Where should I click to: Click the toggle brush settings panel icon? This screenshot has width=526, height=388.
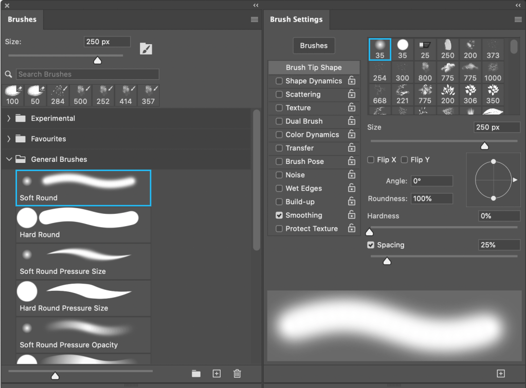[x=146, y=49]
